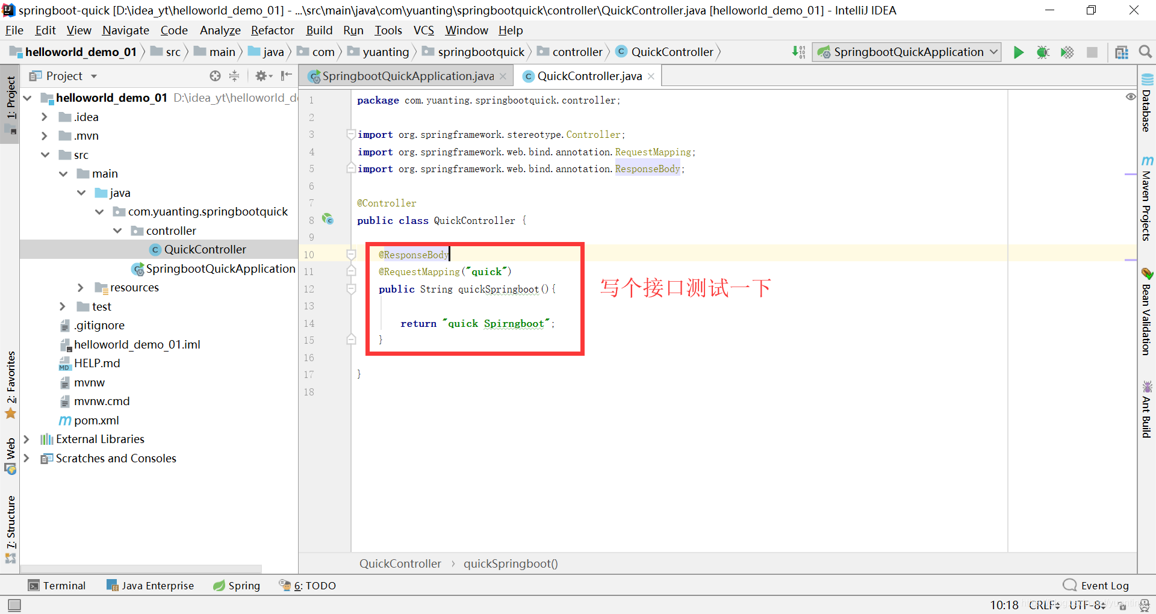Screen dimensions: 1156x614
Task: Open the run configuration dropdown
Action: 907,52
